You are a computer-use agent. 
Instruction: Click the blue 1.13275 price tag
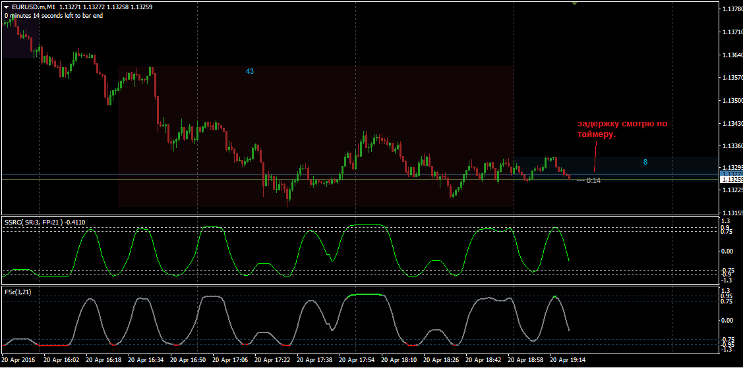pos(730,174)
